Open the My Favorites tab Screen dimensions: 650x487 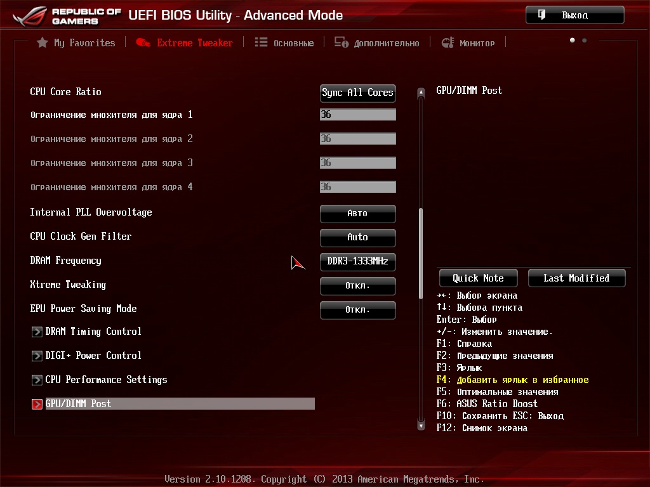point(76,42)
